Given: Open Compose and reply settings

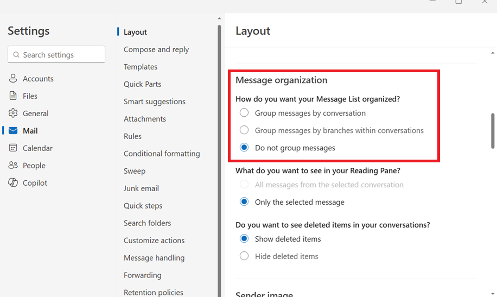Looking at the screenshot, I should pyautogui.click(x=156, y=49).
